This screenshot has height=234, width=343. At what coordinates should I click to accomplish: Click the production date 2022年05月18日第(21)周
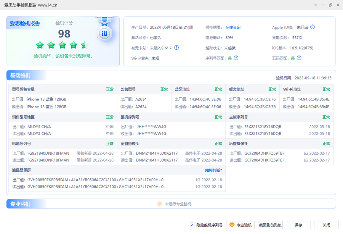[x=171, y=27]
